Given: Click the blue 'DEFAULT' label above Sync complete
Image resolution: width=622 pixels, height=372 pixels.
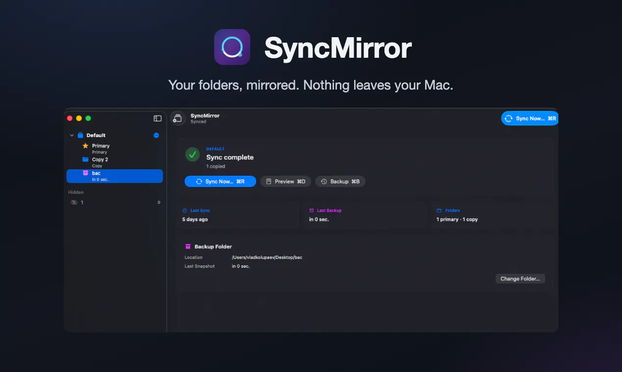Looking at the screenshot, I should click(215, 149).
